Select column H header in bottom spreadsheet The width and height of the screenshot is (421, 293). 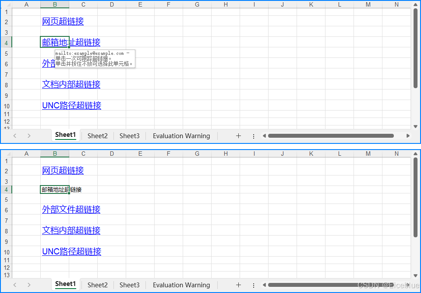click(226, 154)
